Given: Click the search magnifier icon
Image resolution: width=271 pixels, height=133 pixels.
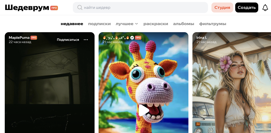Looking at the screenshot, I should coord(80,7).
